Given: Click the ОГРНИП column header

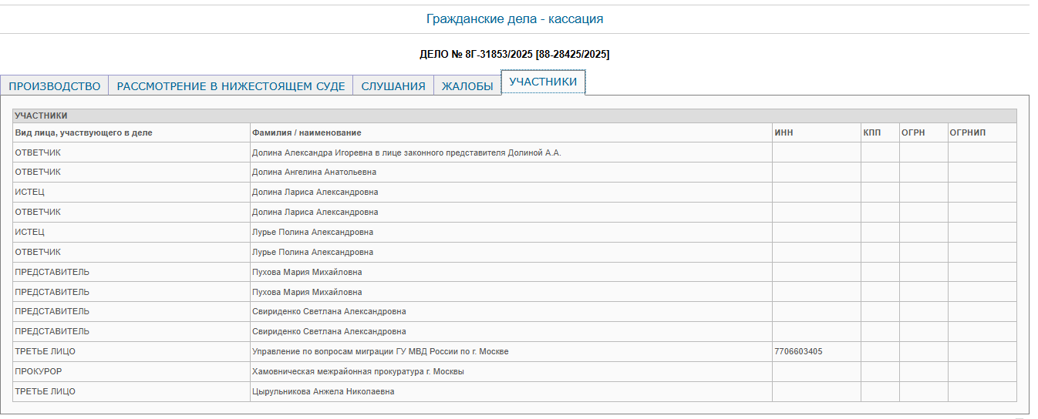Looking at the screenshot, I should pos(967,133).
